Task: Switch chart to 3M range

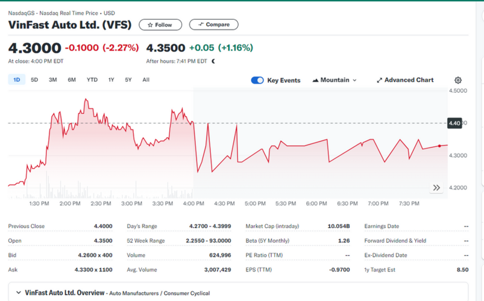Action: (53, 79)
